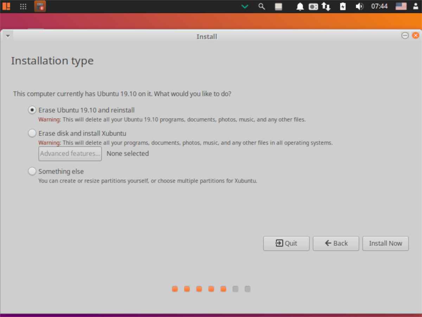The height and width of the screenshot is (317, 422).
Task: Click the 'None selected' label
Action: coord(128,154)
